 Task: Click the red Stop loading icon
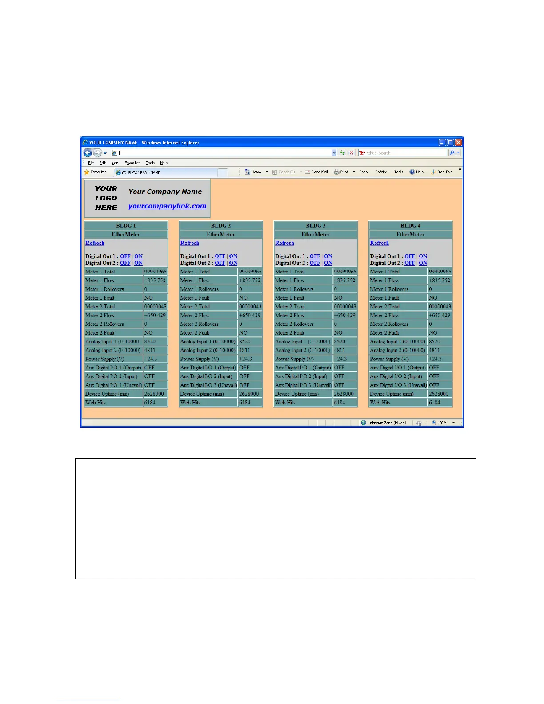click(352, 153)
